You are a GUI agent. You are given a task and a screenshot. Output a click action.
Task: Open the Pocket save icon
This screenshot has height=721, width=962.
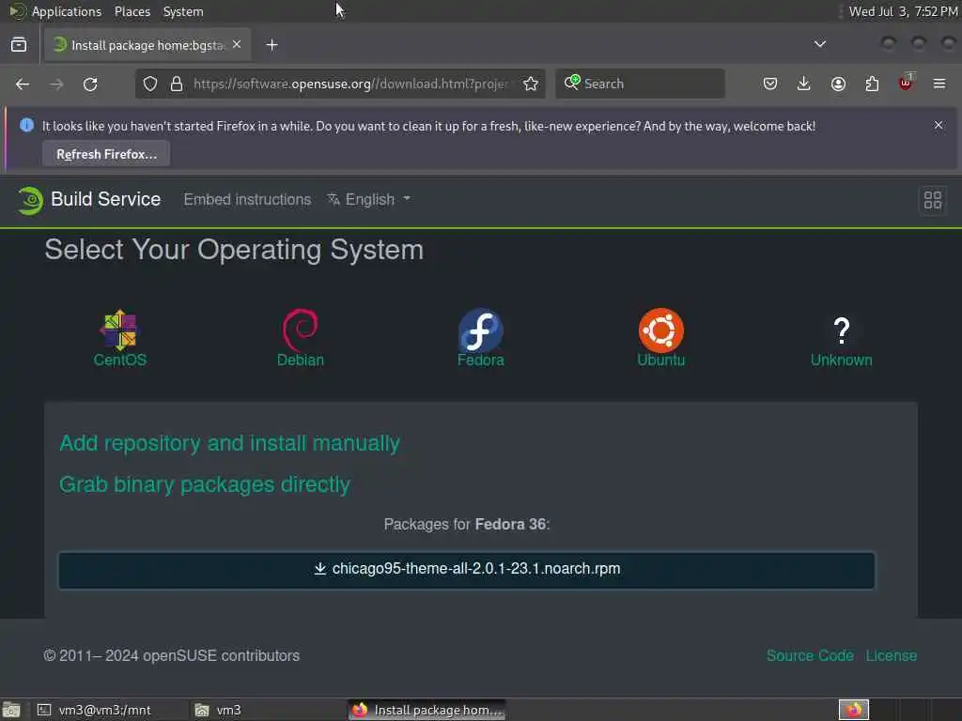770,84
